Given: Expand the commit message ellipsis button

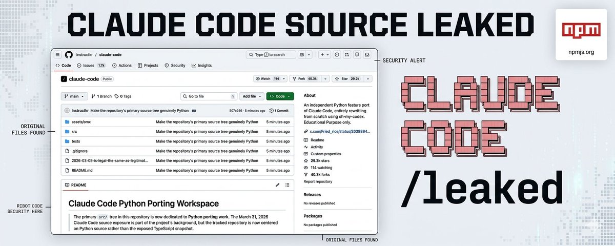Looking at the screenshot, I should point(194,110).
